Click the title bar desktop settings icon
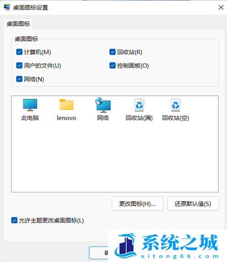Image resolution: width=227 pixels, height=262 pixels. point(7,7)
